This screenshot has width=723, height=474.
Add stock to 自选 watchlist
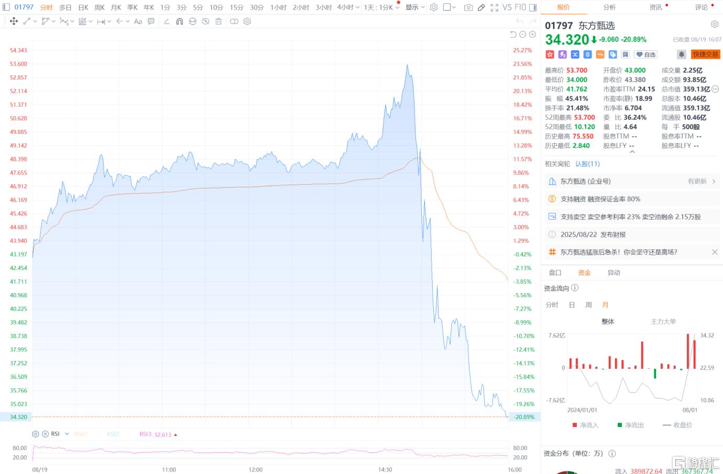[646, 54]
